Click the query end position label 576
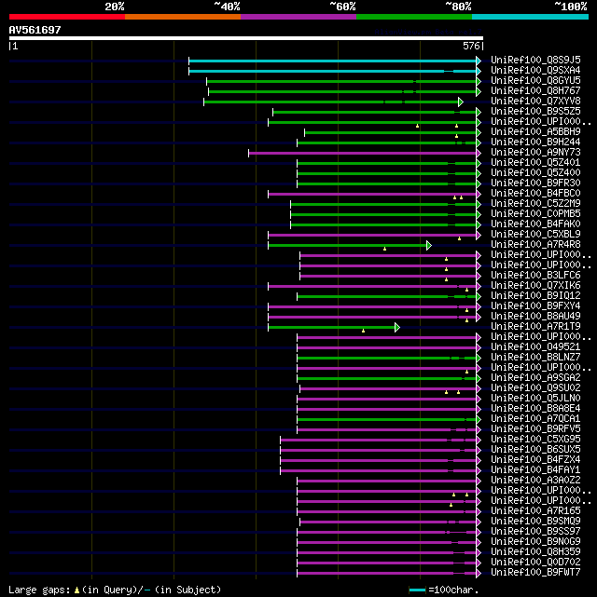 tap(471, 46)
